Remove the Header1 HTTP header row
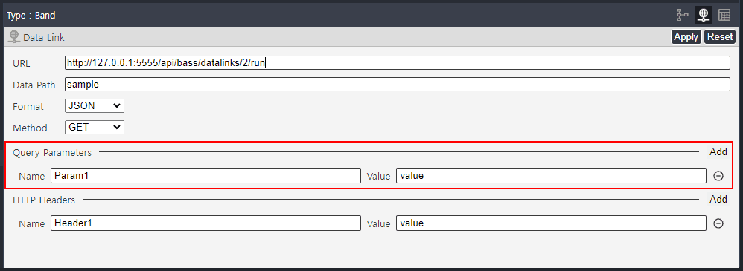 pos(718,223)
